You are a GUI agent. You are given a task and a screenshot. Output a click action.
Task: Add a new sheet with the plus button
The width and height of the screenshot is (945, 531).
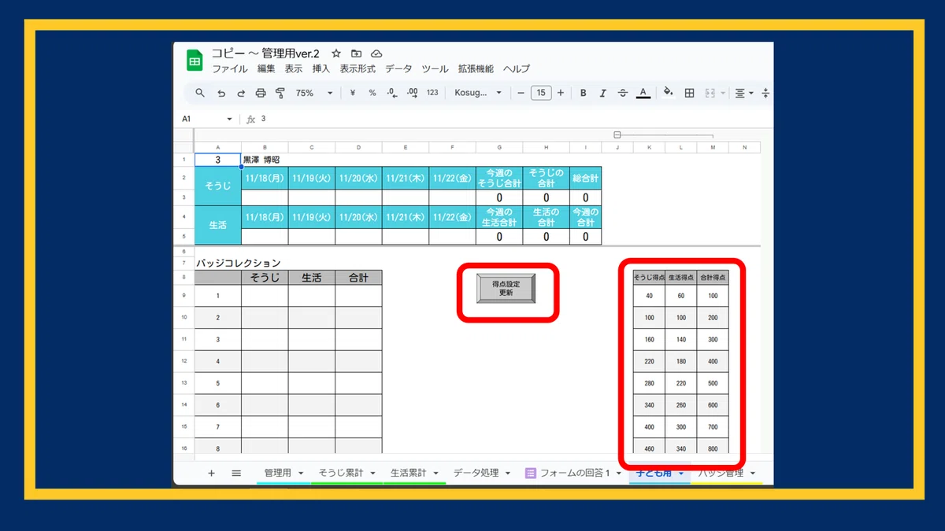pos(211,473)
